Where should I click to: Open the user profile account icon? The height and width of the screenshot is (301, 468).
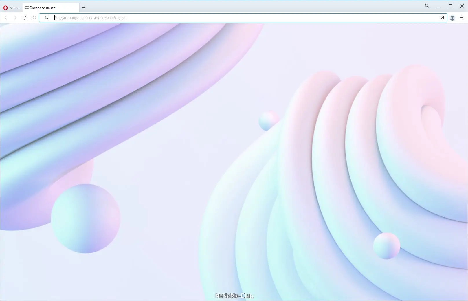click(453, 18)
